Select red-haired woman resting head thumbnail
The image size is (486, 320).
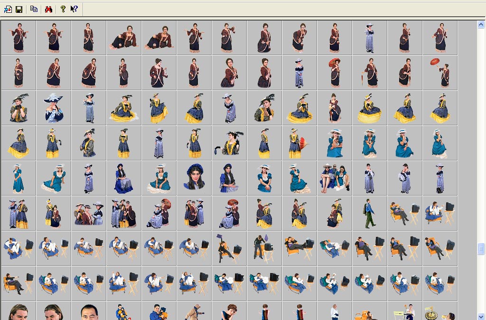(229, 311)
